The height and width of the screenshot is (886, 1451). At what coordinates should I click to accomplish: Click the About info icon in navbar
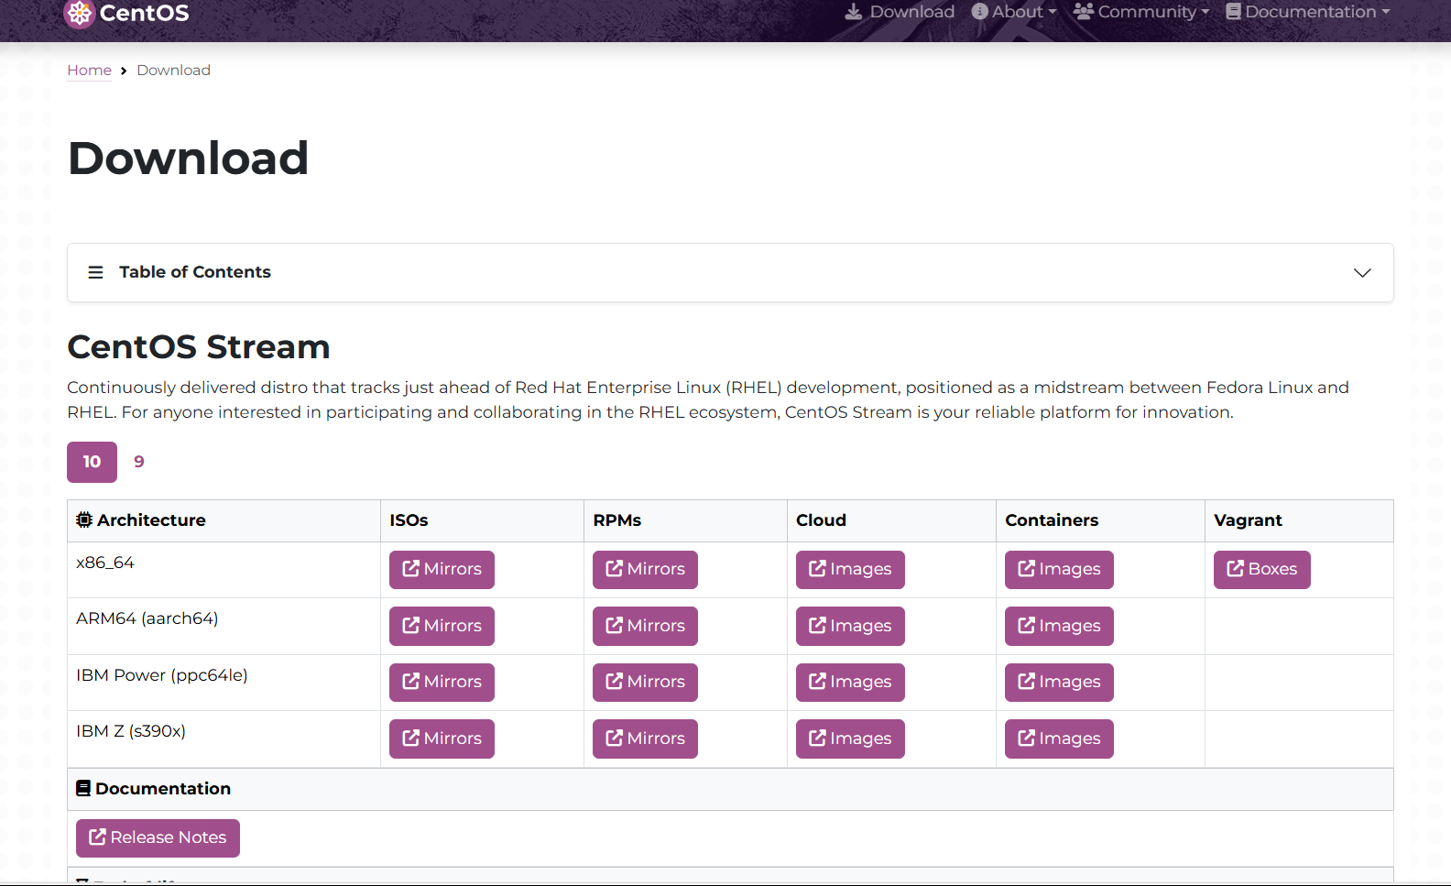(x=980, y=12)
